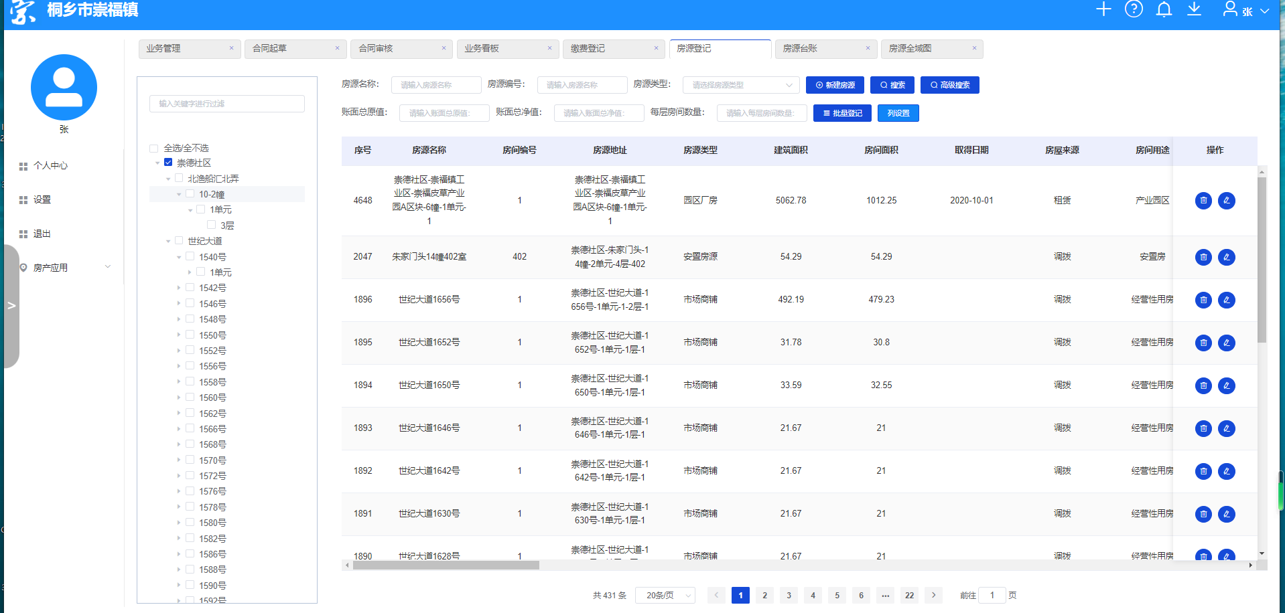Expand the 1580号 tree node

179,523
